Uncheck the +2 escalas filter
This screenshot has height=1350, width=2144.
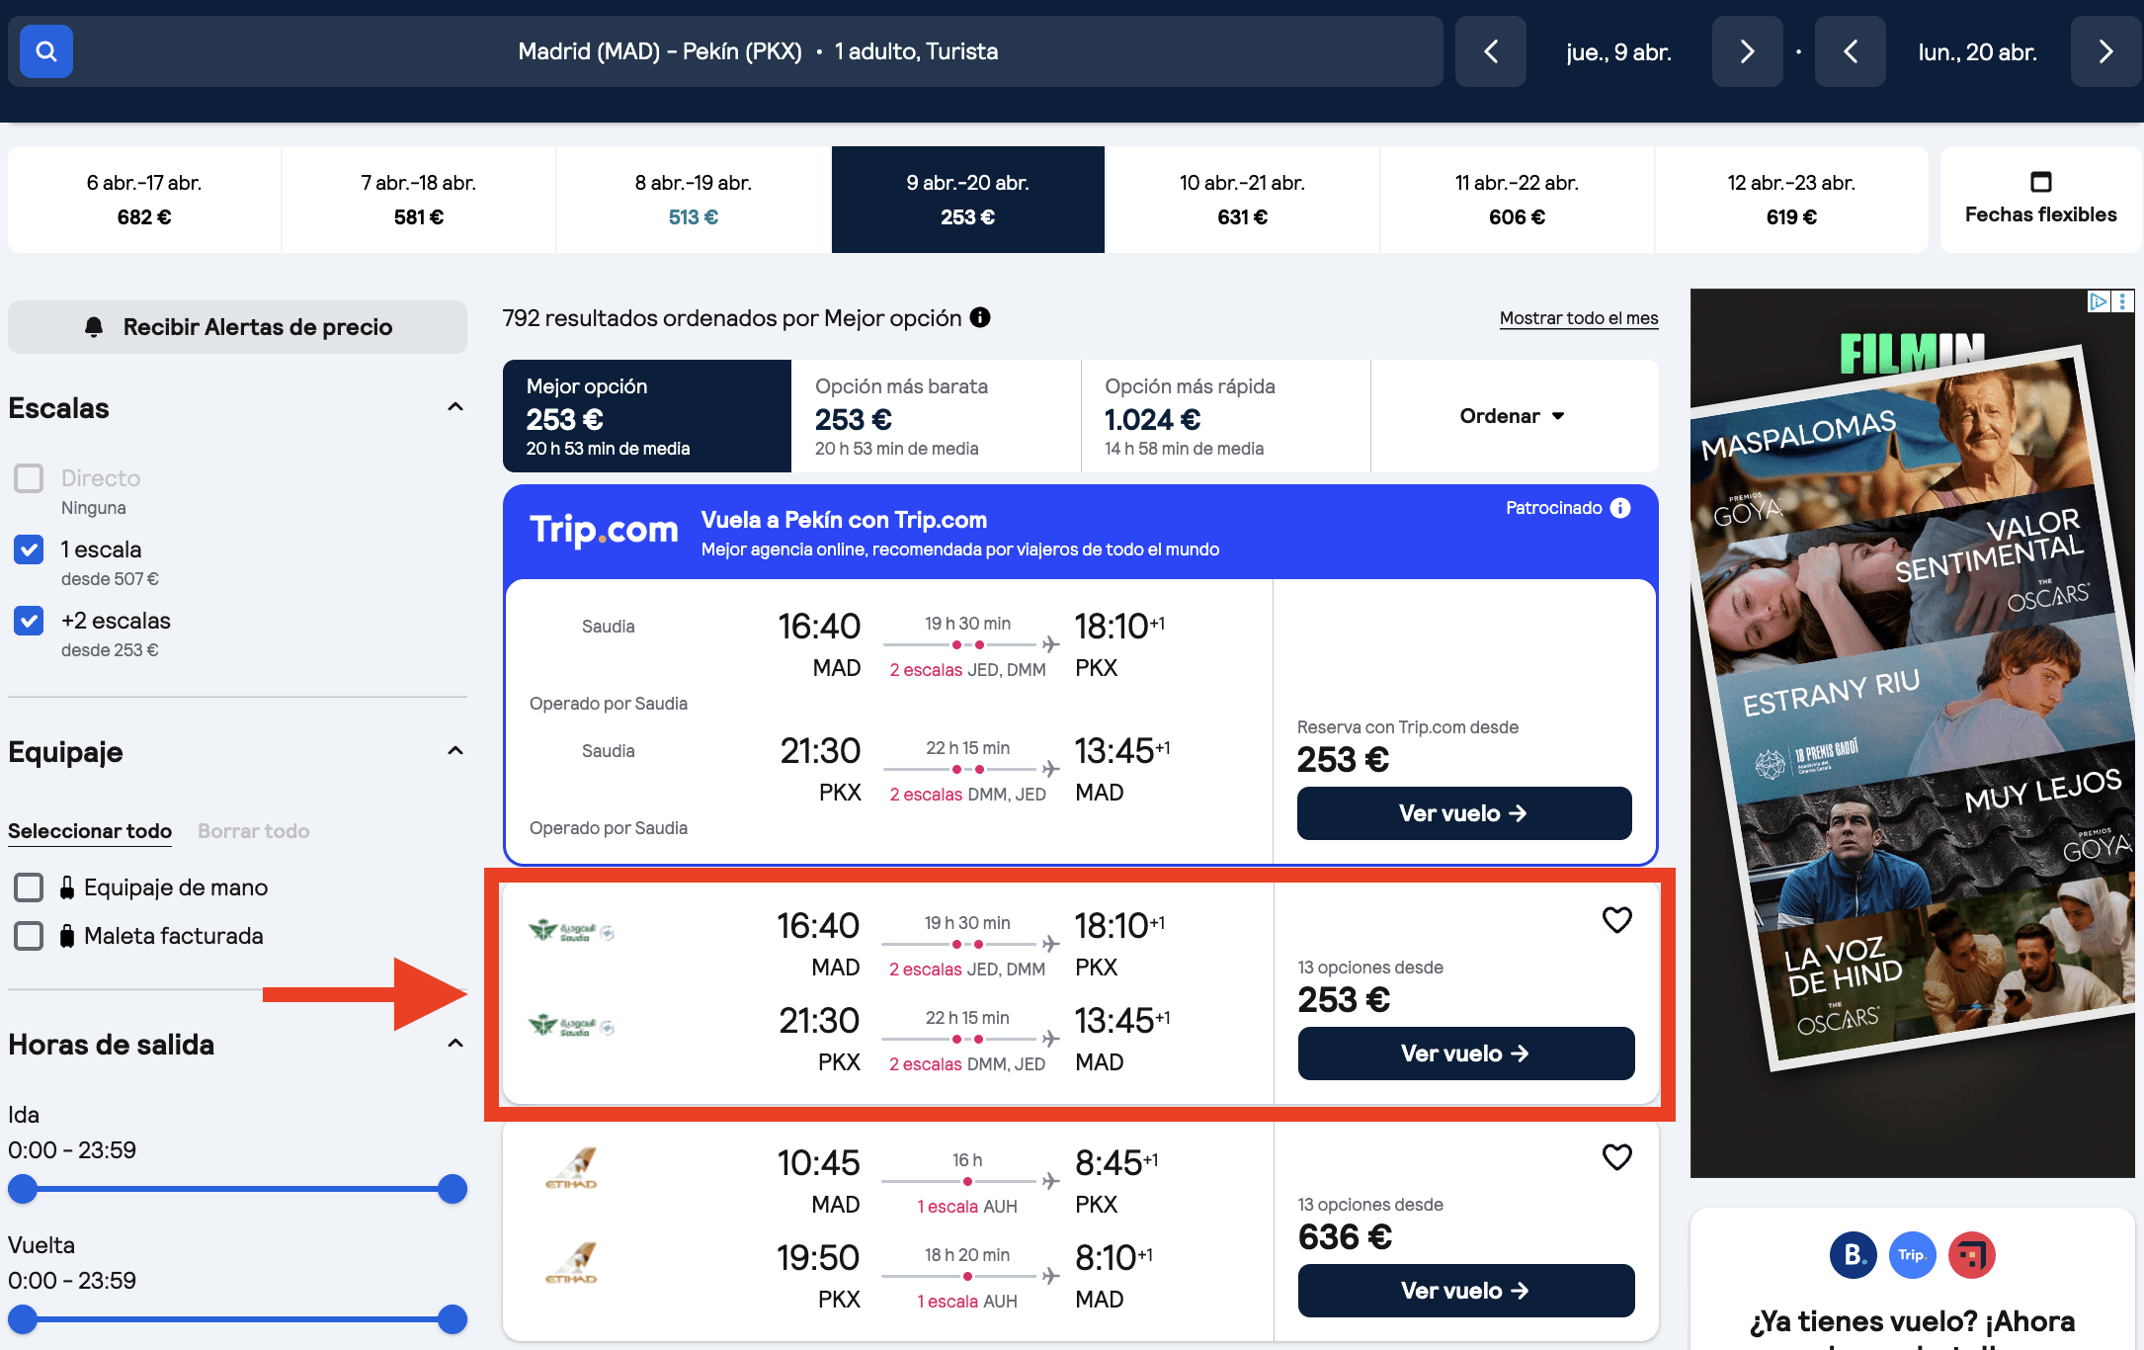[29, 621]
